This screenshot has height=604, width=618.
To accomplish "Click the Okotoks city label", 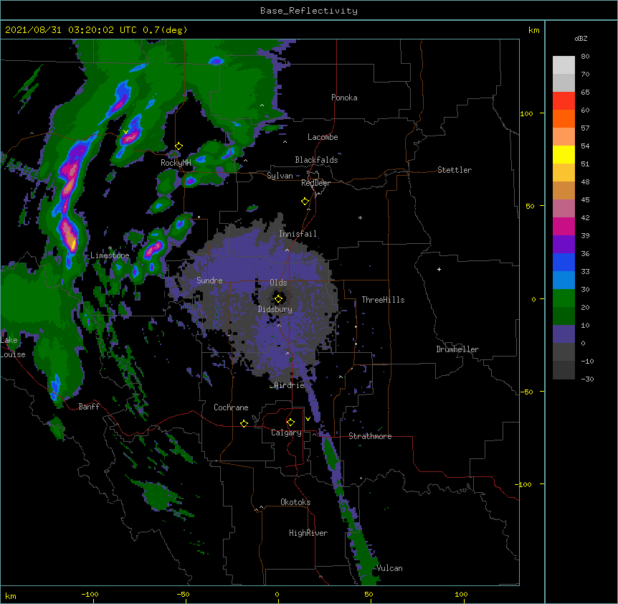I will coord(295,502).
